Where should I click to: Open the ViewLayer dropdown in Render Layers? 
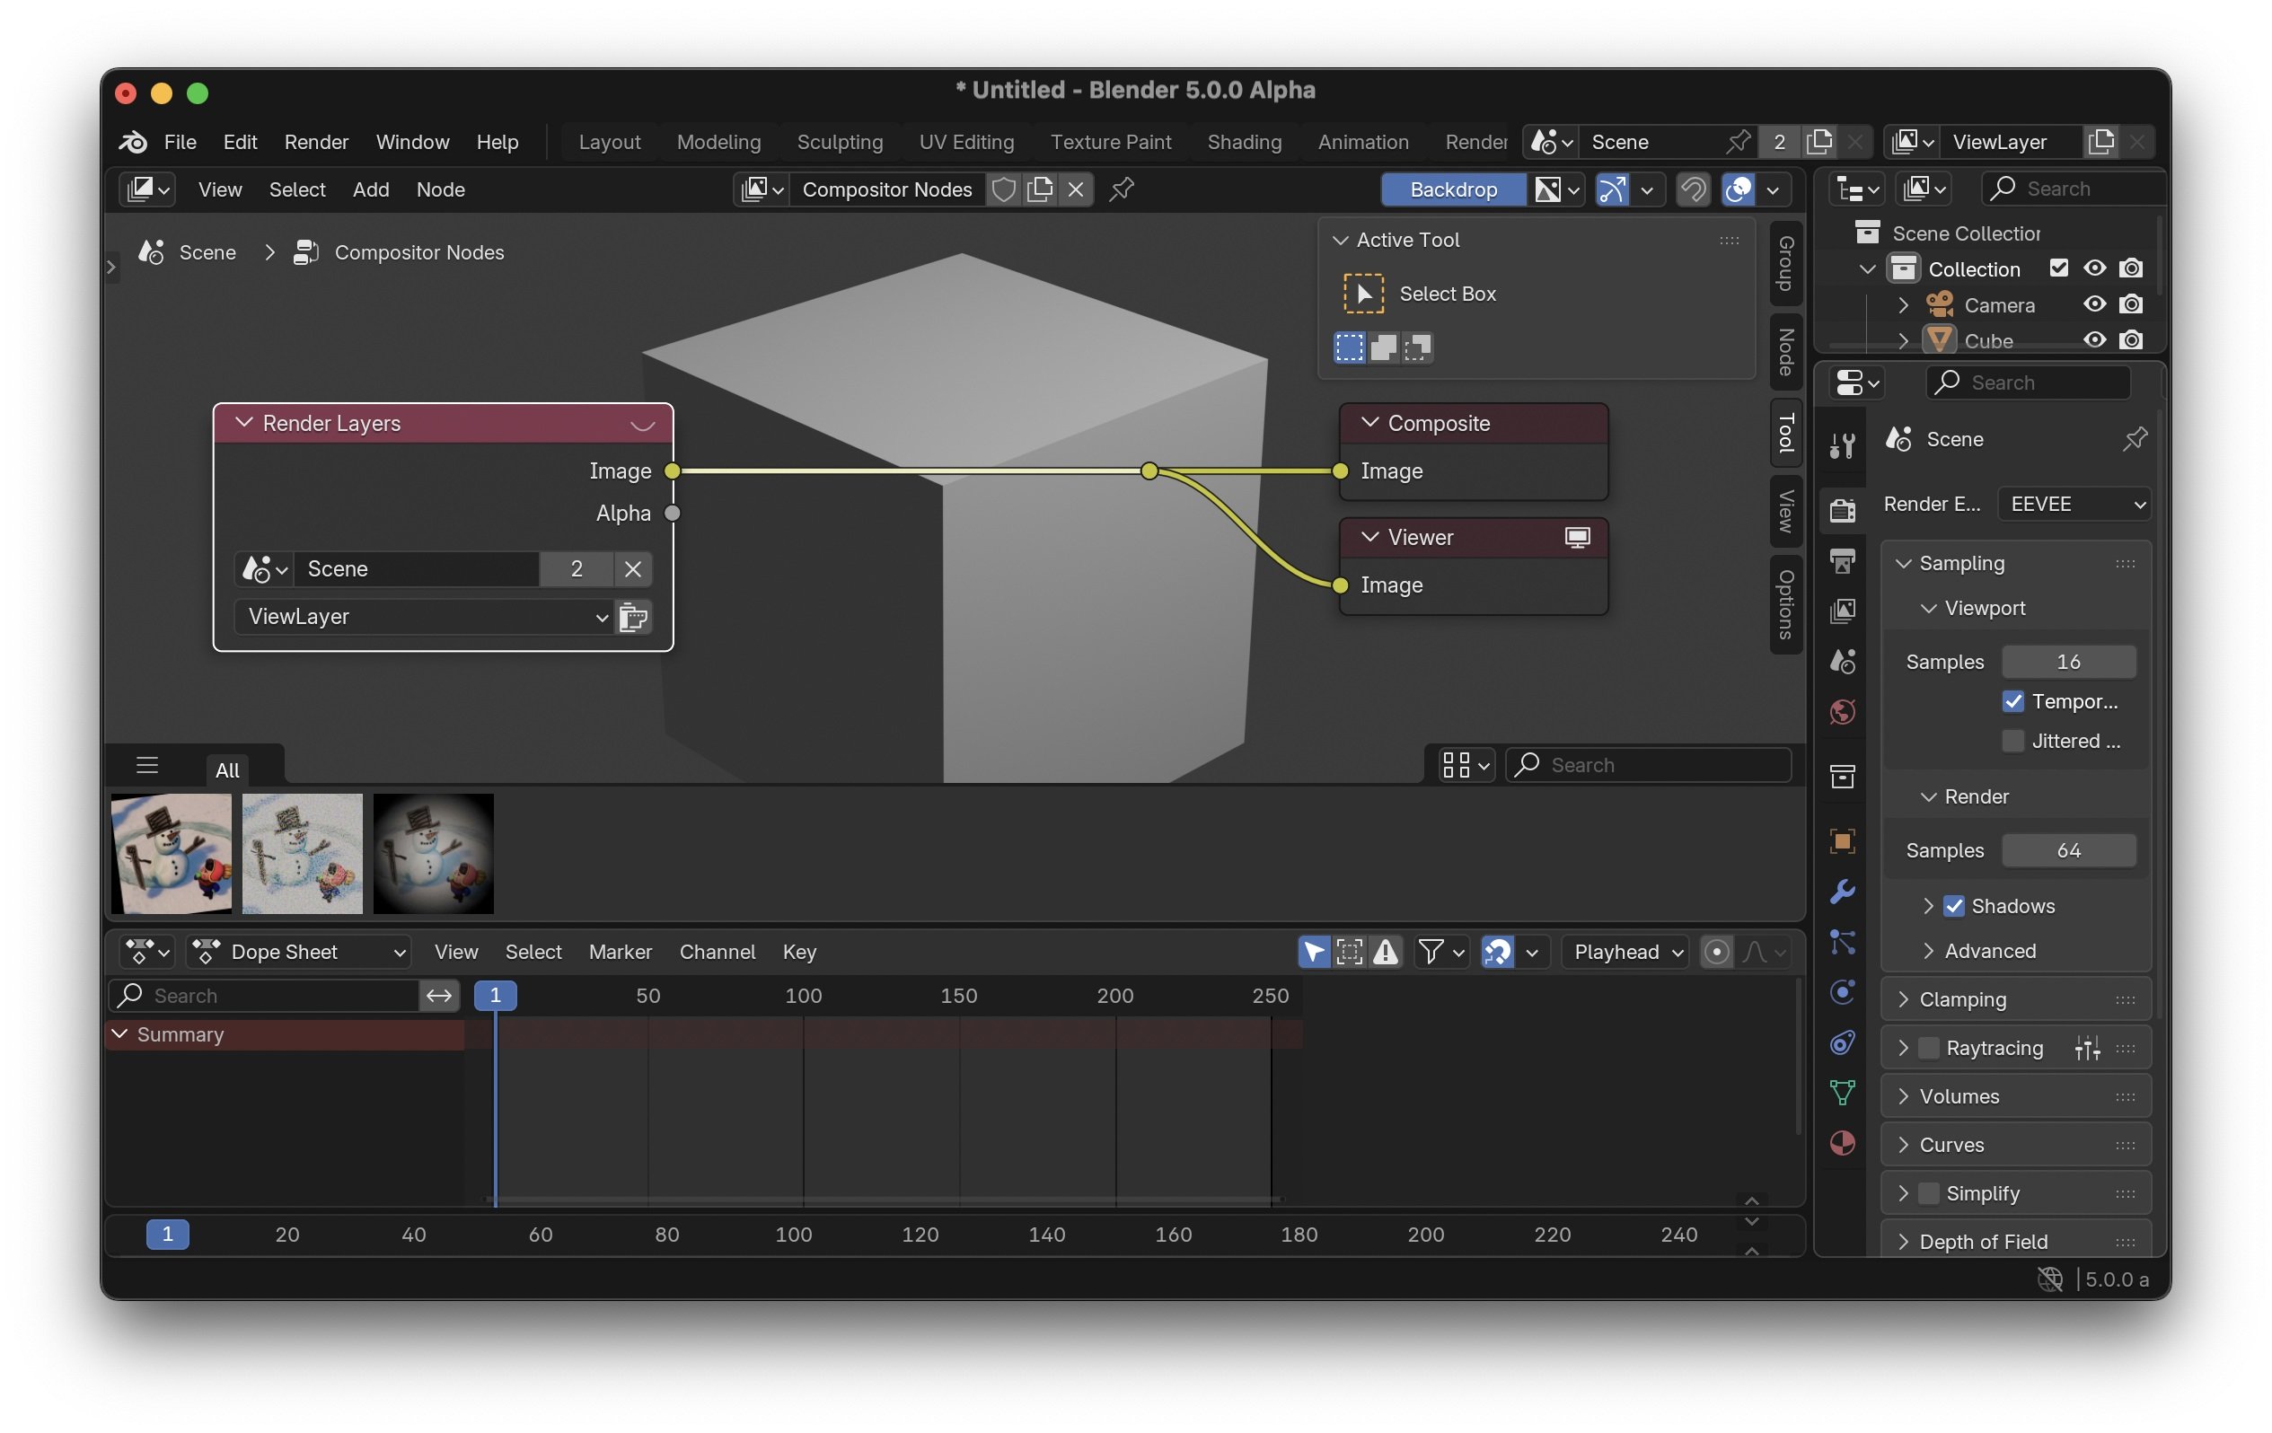(425, 617)
